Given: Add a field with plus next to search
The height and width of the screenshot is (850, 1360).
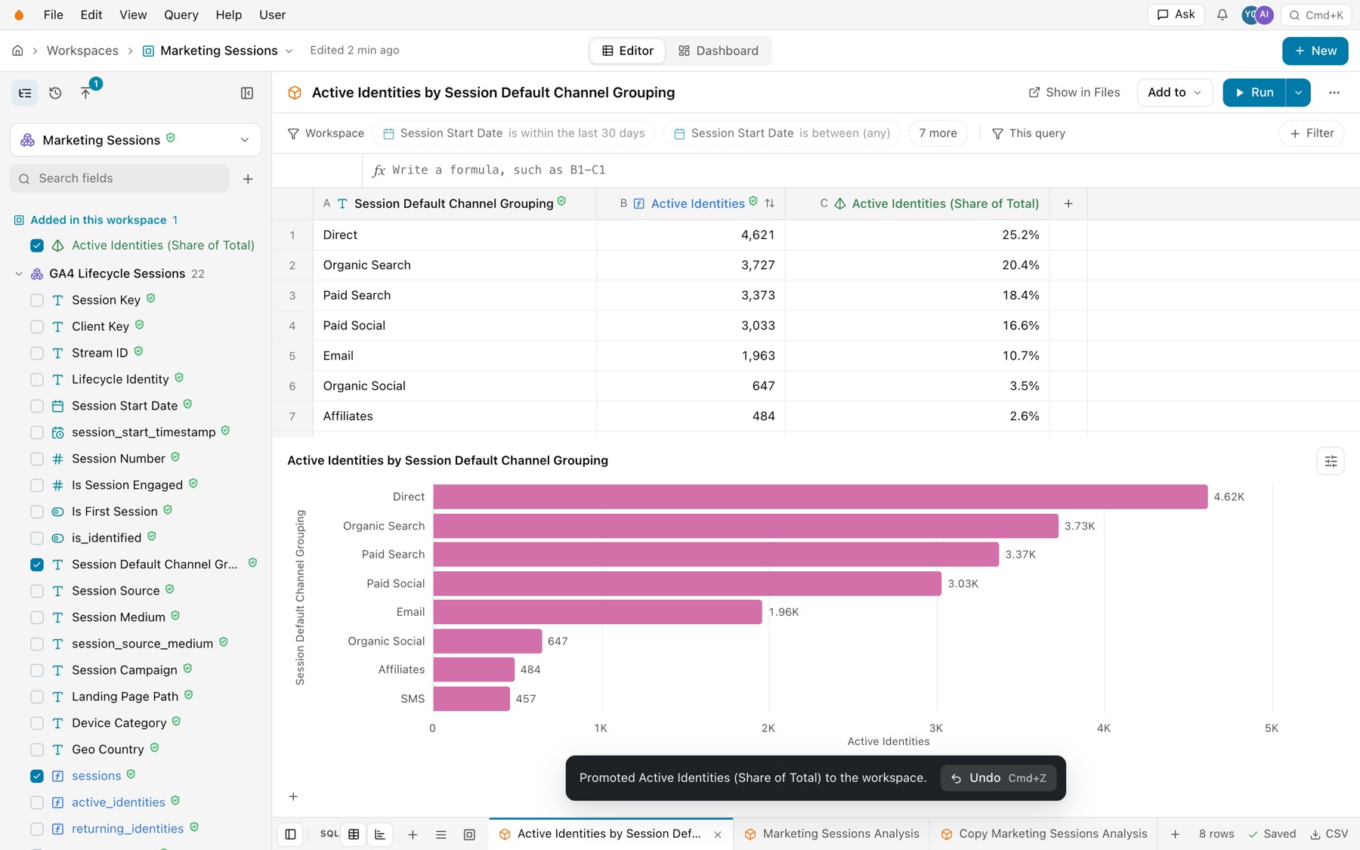Looking at the screenshot, I should [248, 179].
